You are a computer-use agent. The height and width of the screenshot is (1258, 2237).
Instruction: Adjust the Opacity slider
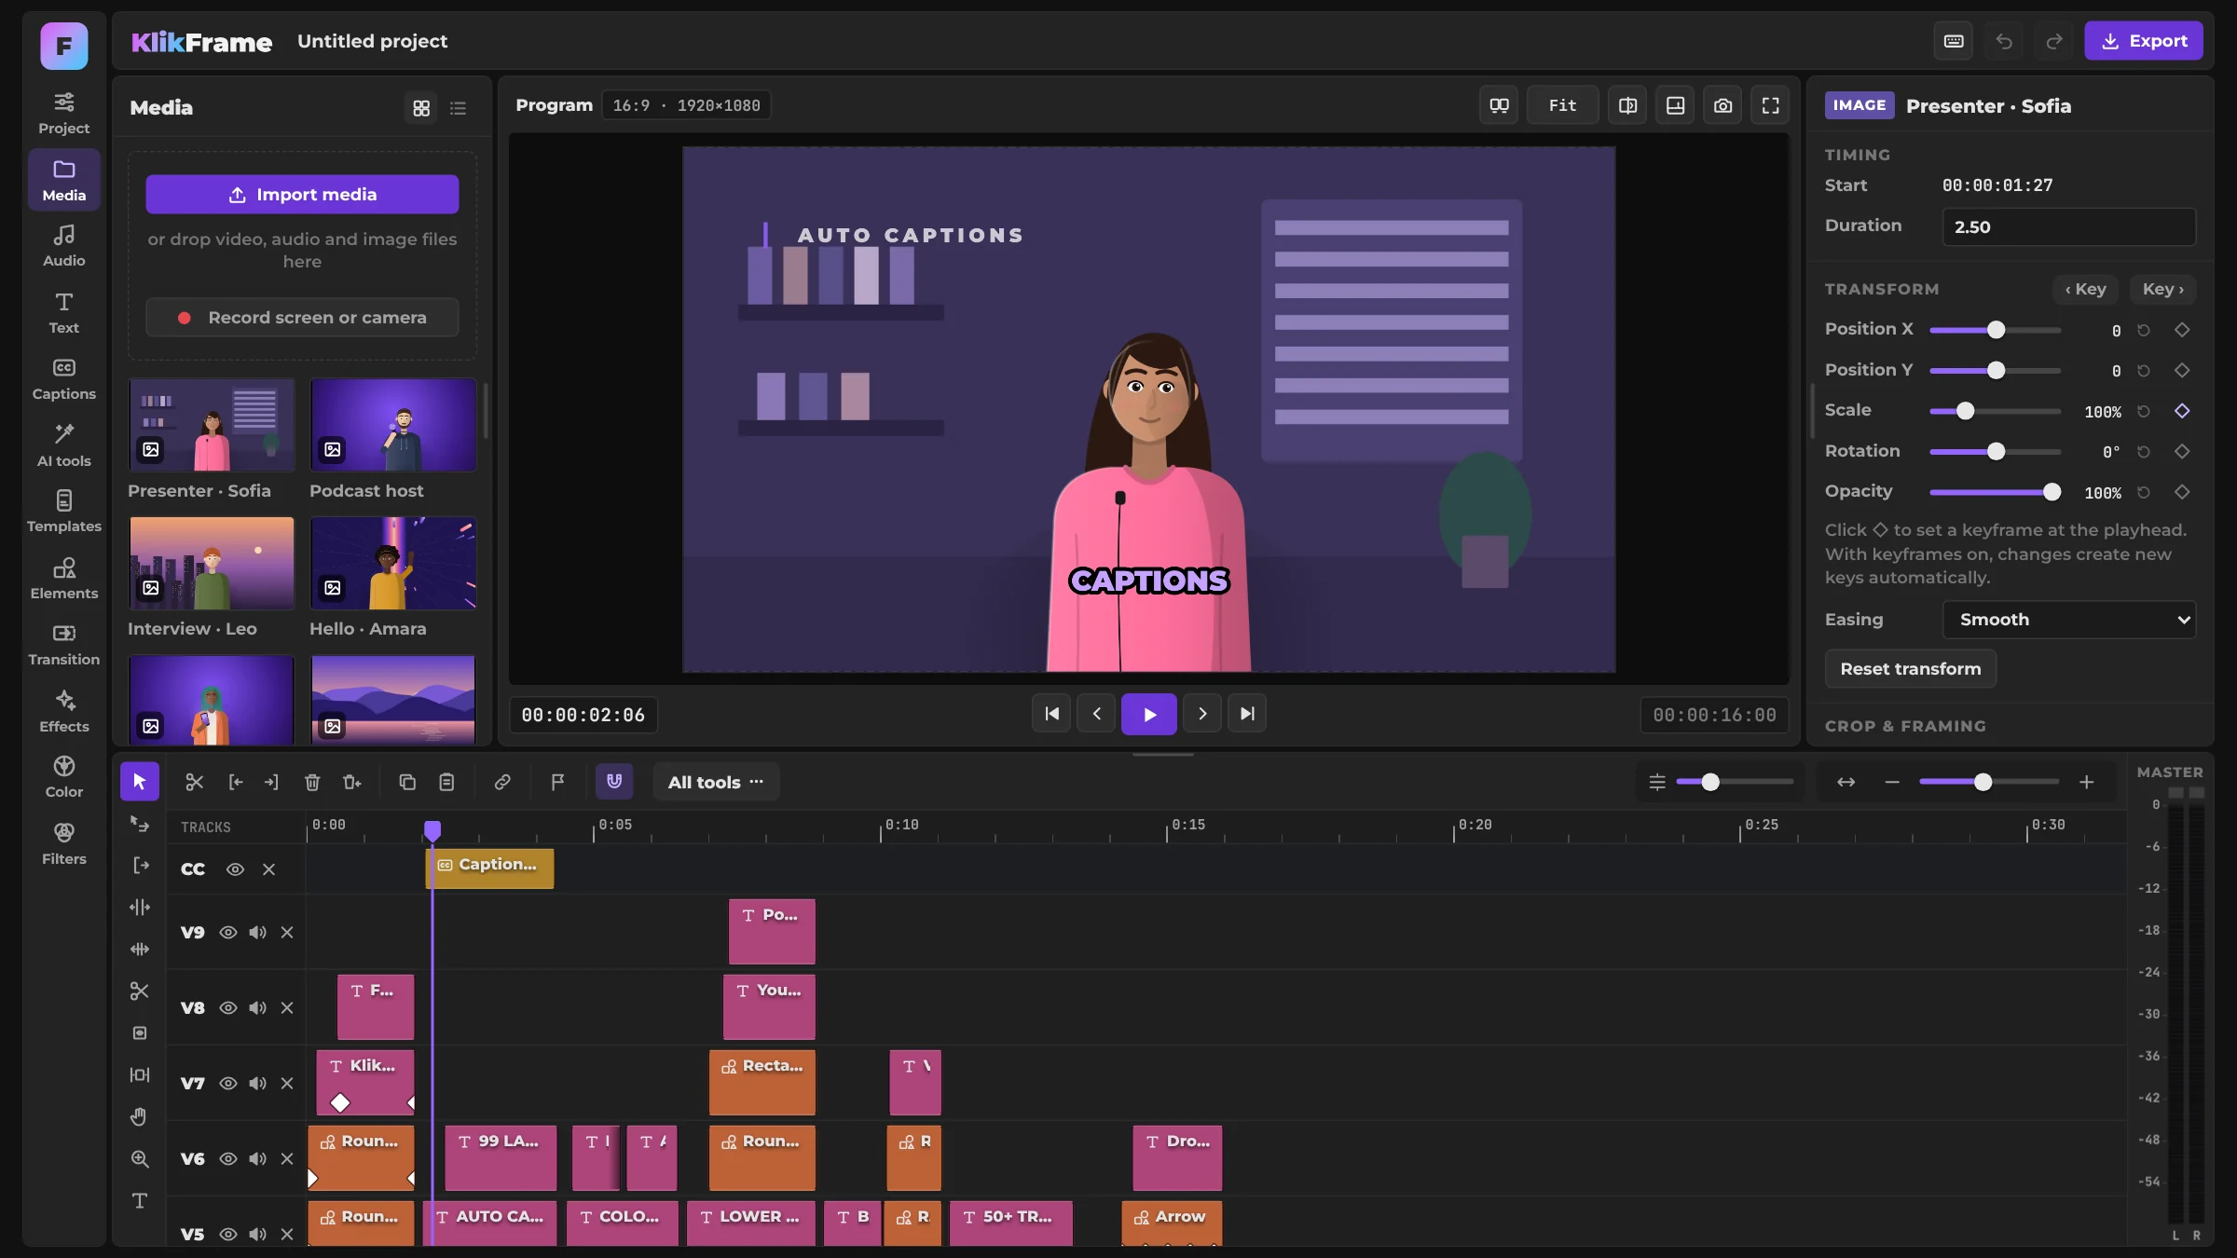1995,492
